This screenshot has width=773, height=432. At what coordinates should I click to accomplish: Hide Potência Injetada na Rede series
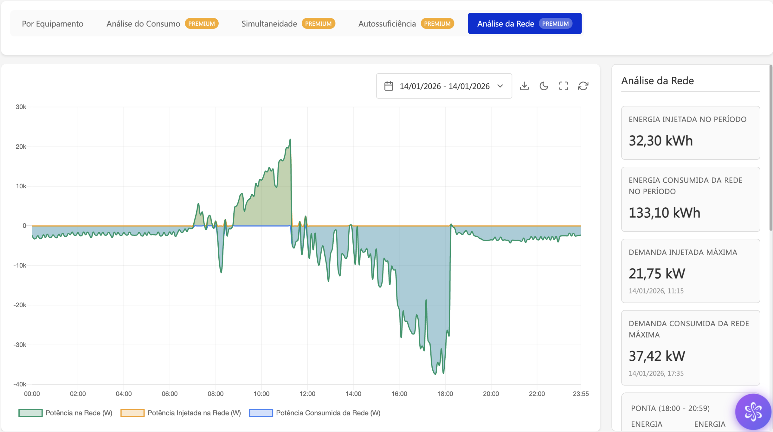(x=194, y=413)
